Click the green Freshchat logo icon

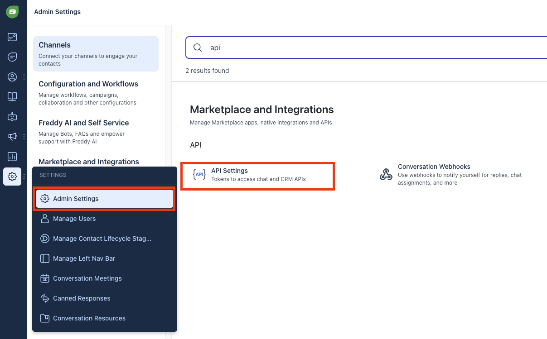pos(12,12)
